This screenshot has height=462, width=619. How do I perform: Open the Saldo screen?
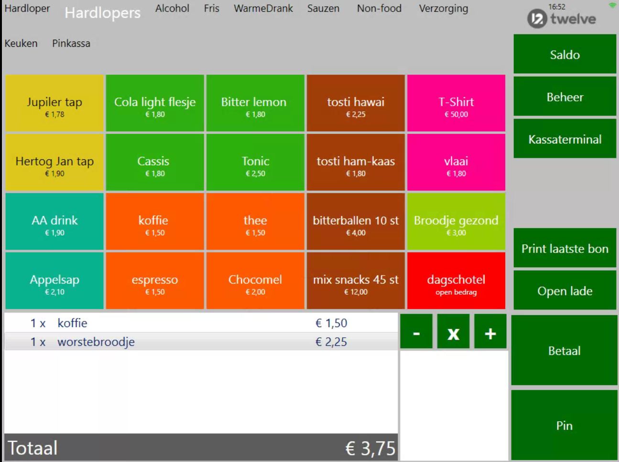pyautogui.click(x=565, y=55)
